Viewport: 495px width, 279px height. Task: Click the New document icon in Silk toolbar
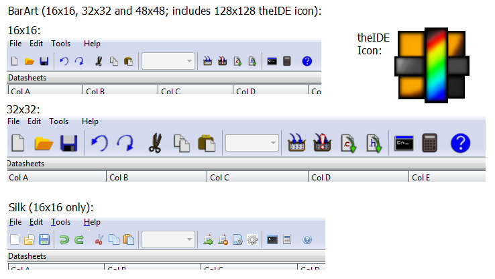coord(15,239)
